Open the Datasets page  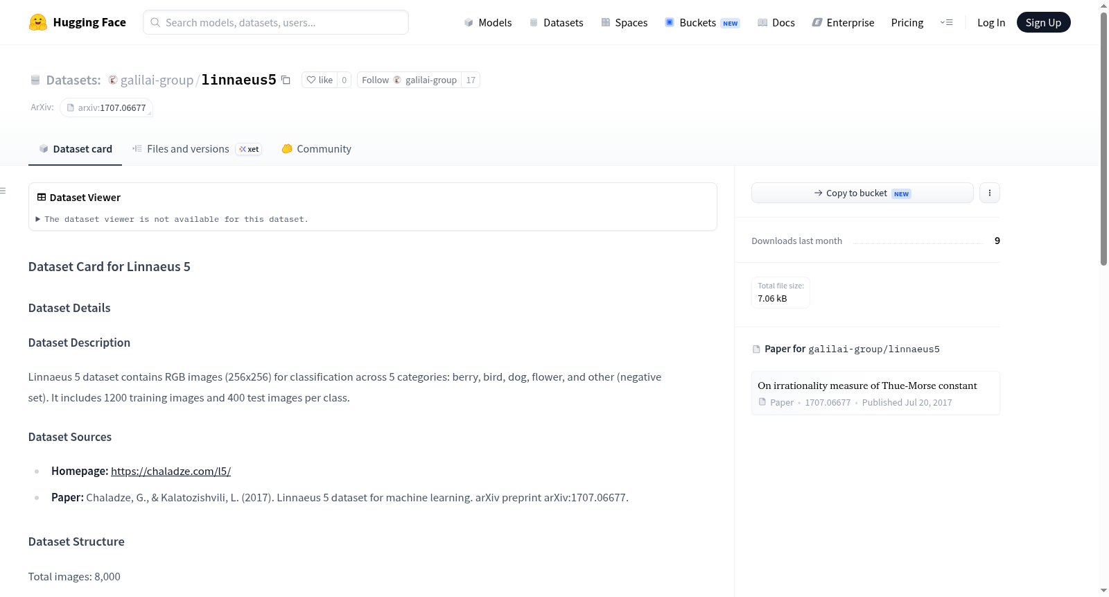point(557,22)
